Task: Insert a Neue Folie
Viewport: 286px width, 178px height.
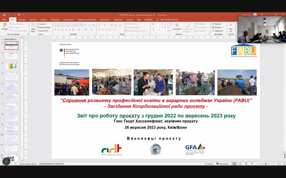Action: point(34,28)
